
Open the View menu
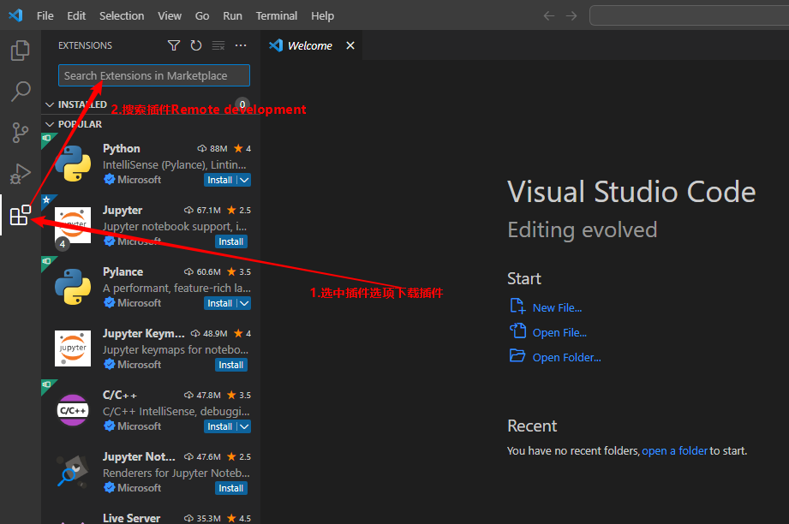point(170,16)
